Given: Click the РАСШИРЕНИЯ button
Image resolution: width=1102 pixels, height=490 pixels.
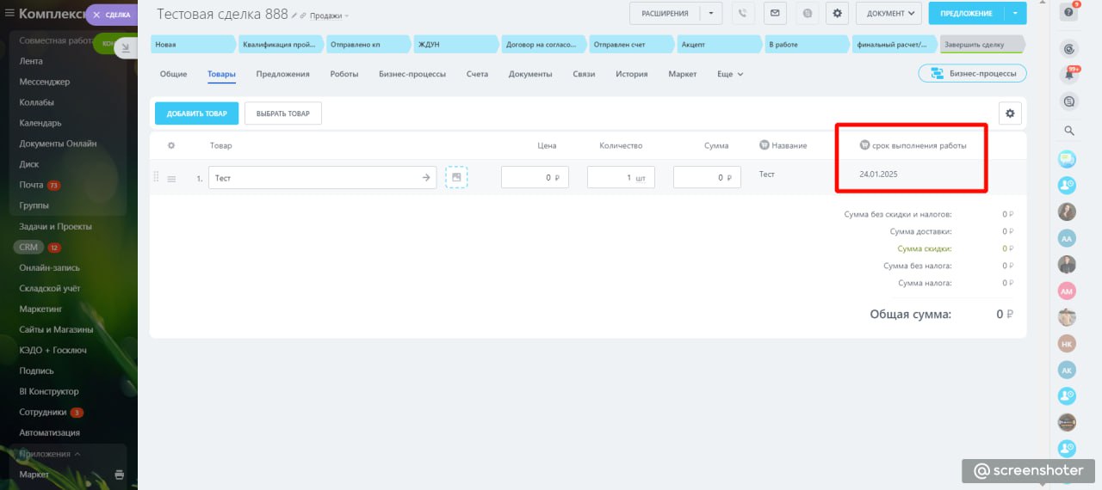Looking at the screenshot, I should (664, 13).
